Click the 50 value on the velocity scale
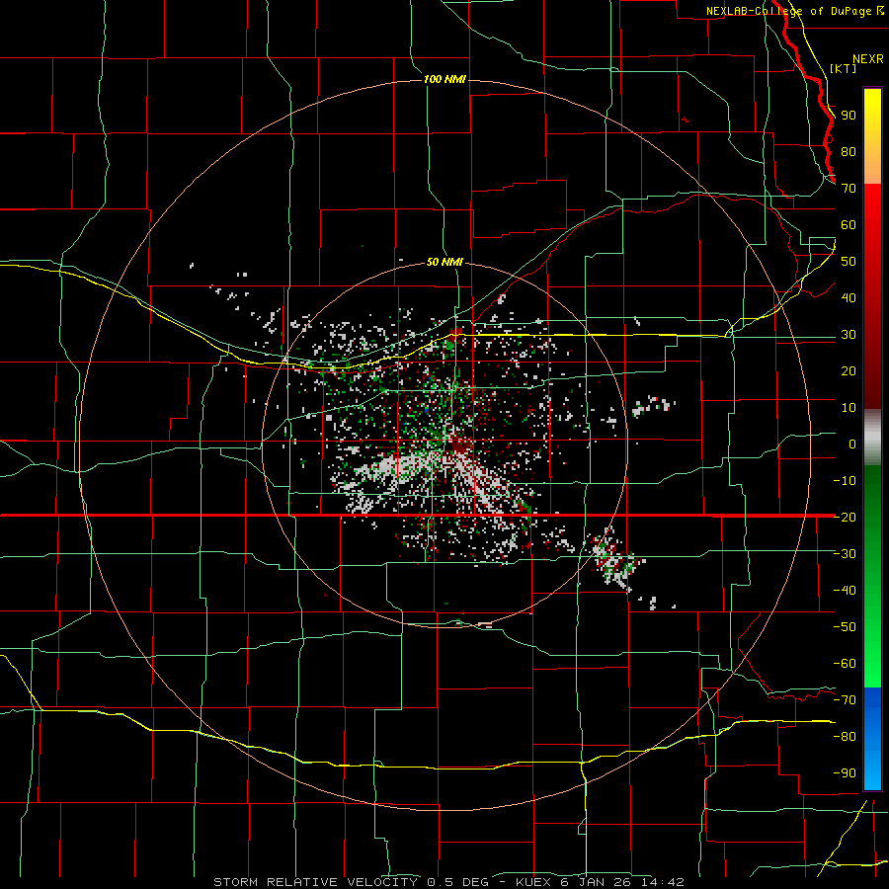The image size is (889, 889). [849, 262]
